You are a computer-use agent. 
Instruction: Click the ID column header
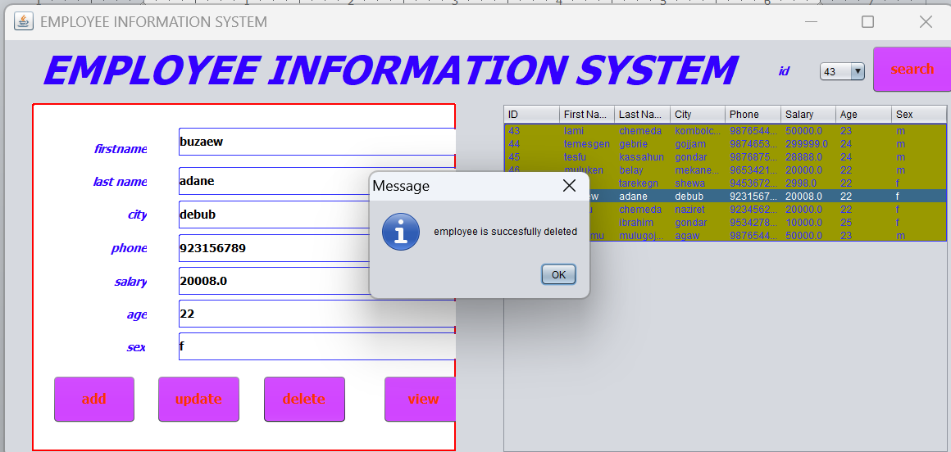pos(532,115)
